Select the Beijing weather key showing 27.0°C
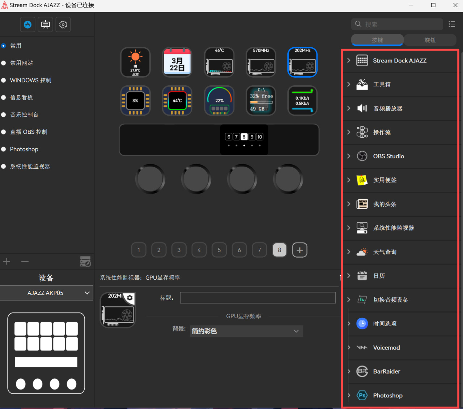This screenshot has width=463, height=409. coord(135,62)
